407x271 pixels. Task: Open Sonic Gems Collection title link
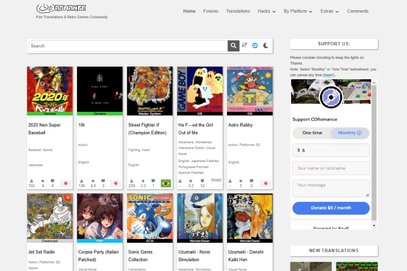tap(140, 256)
